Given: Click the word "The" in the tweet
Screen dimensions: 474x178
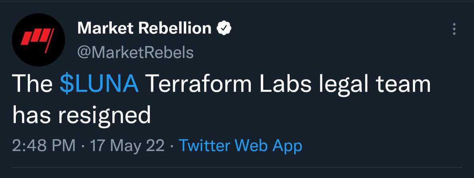Looking at the screenshot, I should [x=33, y=84].
